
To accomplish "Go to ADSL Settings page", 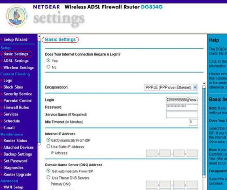I will [16, 61].
